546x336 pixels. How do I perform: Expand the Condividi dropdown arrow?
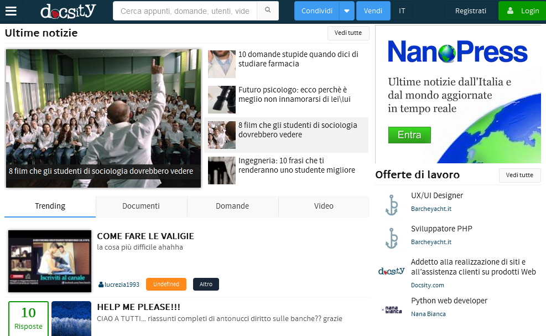[346, 11]
